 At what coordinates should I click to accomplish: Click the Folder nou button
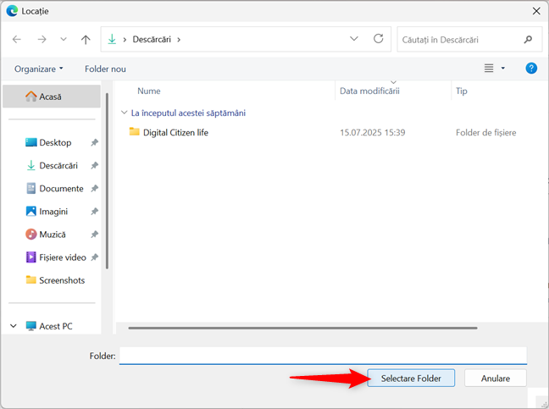click(x=105, y=69)
